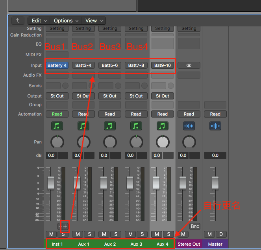Click the Aux 4 Group slot
This screenshot has height=250, width=261.
point(163,105)
